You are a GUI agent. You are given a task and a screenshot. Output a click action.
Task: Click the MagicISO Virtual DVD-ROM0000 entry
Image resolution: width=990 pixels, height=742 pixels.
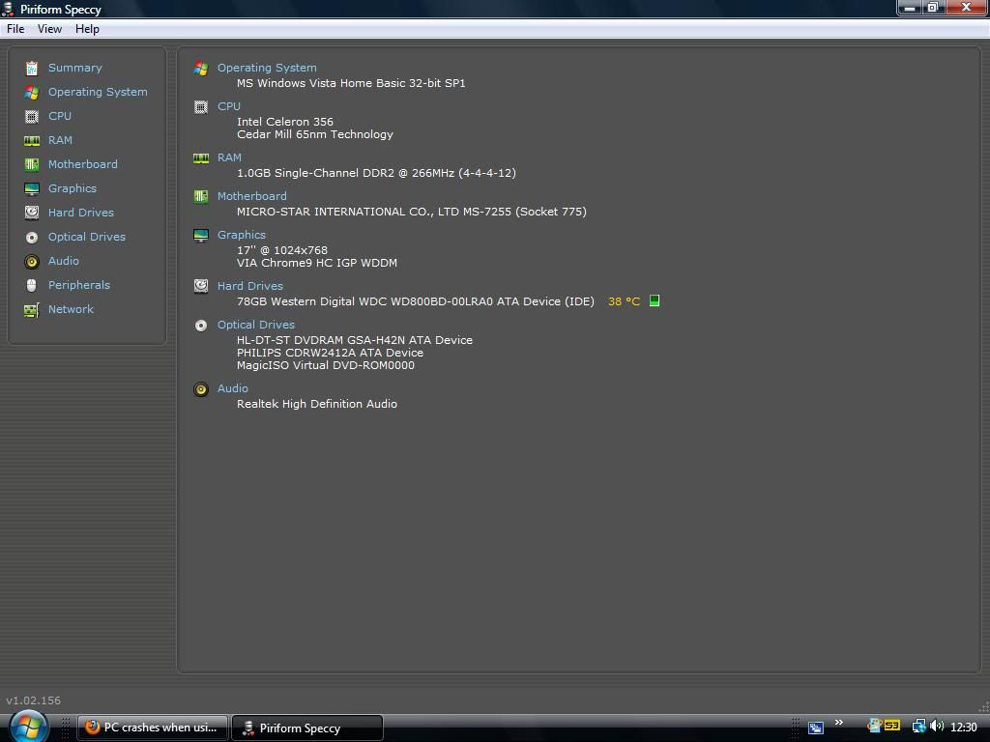point(326,365)
